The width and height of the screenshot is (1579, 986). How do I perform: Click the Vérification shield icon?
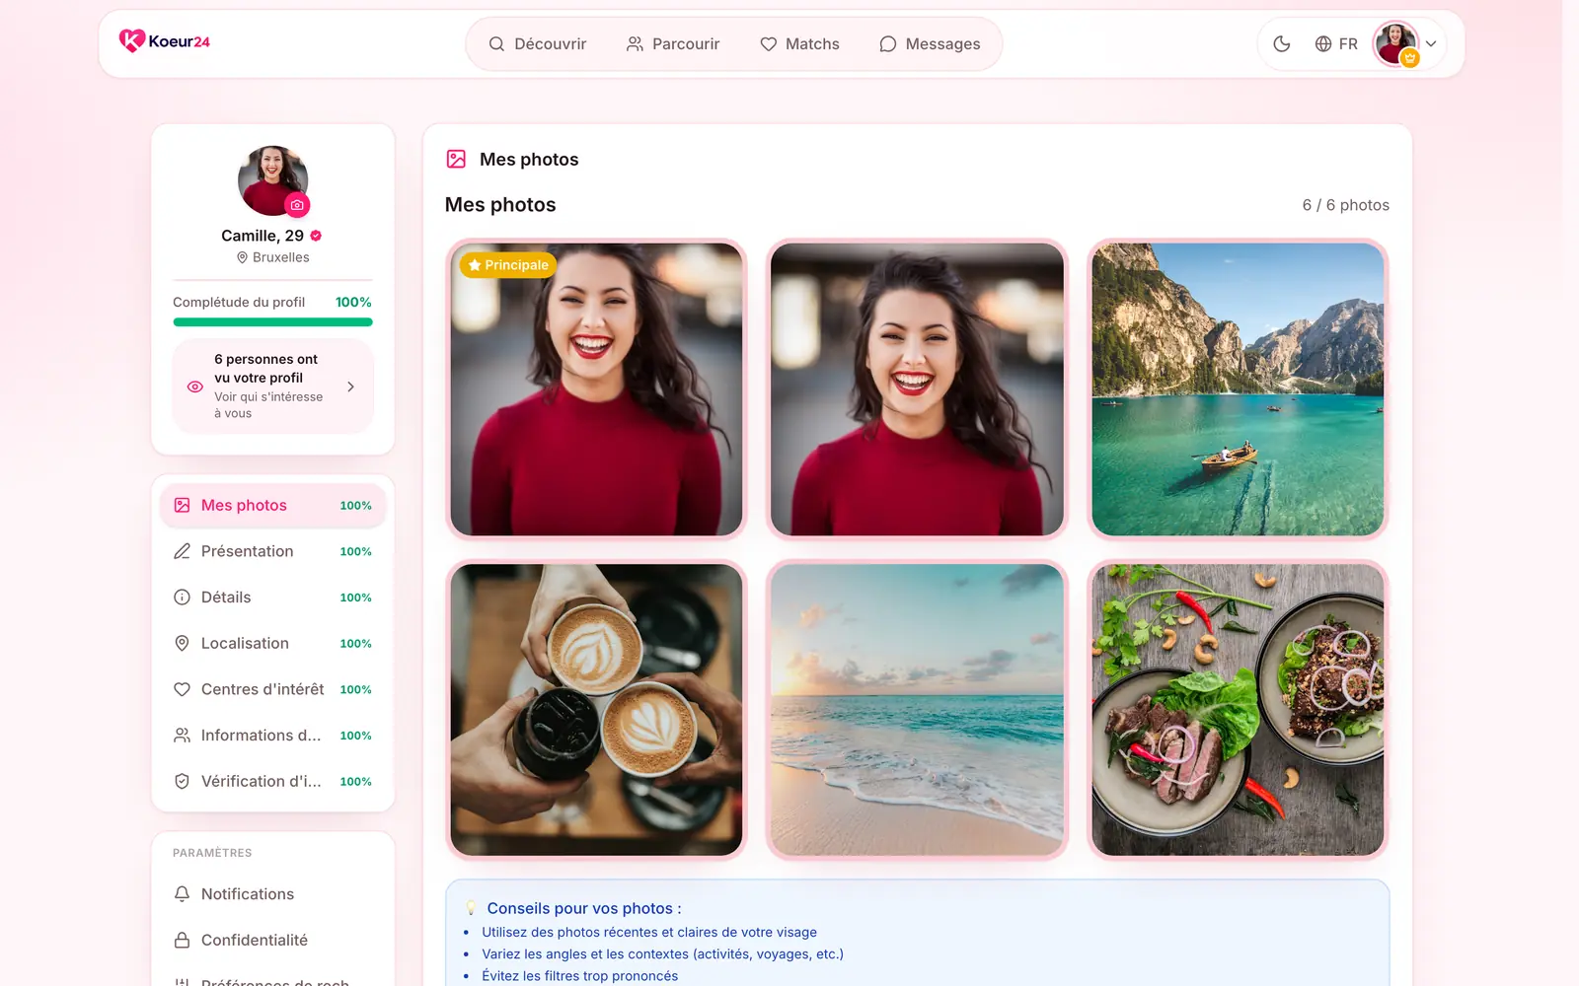point(182,782)
